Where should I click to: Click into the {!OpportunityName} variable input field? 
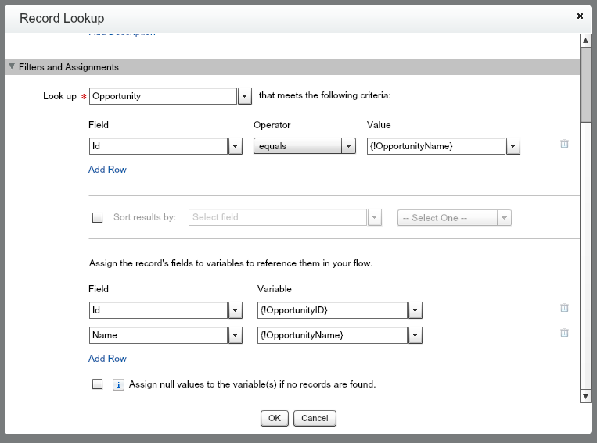pyautogui.click(x=332, y=335)
